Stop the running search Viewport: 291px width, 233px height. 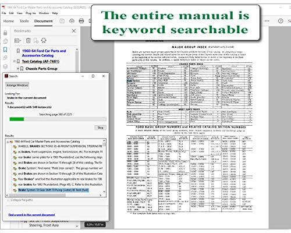(100, 128)
